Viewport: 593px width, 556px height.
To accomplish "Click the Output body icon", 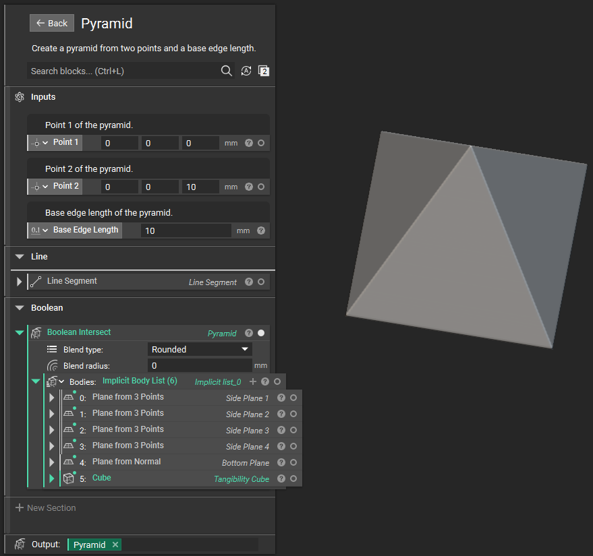I will [20, 545].
